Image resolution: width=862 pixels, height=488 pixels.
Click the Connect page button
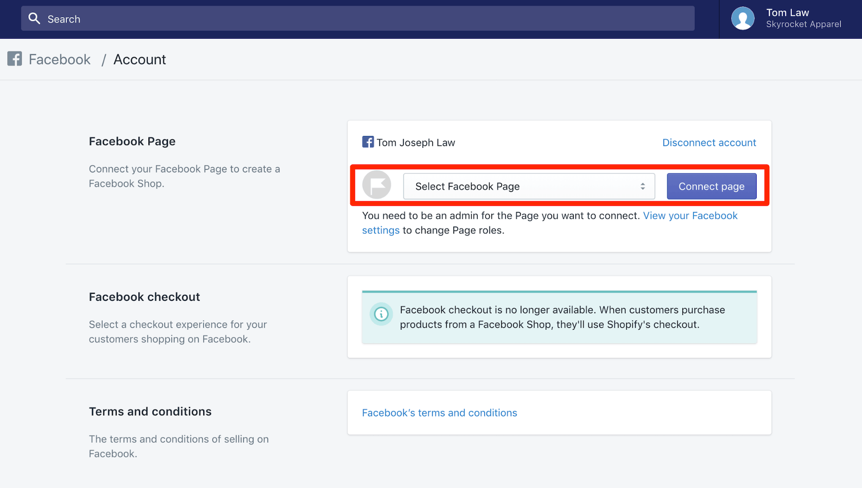pyautogui.click(x=711, y=186)
